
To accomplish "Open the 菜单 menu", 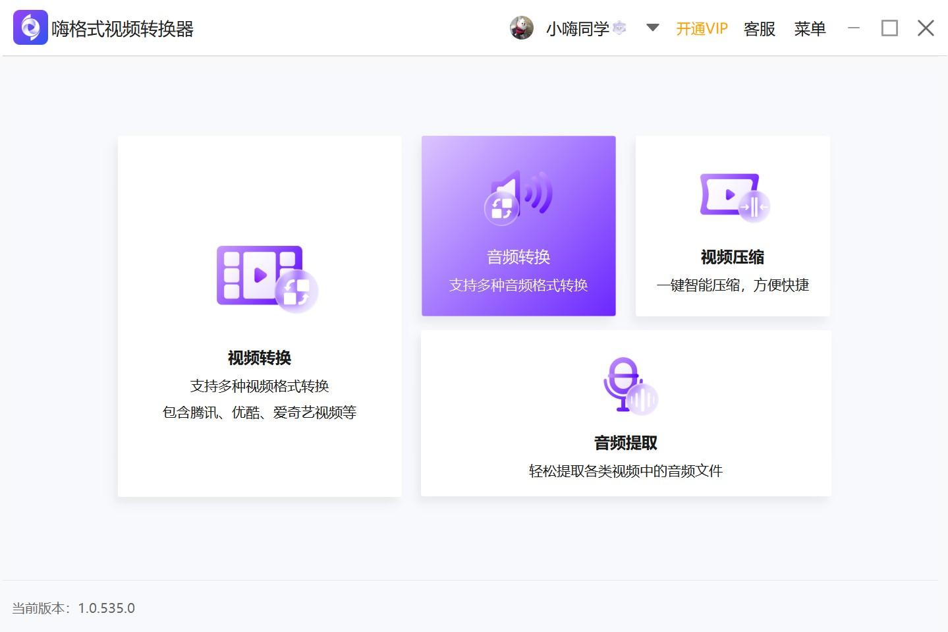I will coord(810,29).
